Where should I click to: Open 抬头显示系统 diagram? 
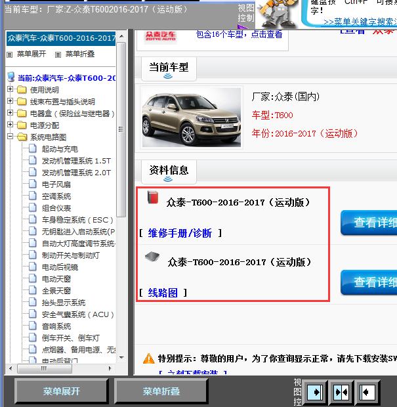[x=64, y=303]
